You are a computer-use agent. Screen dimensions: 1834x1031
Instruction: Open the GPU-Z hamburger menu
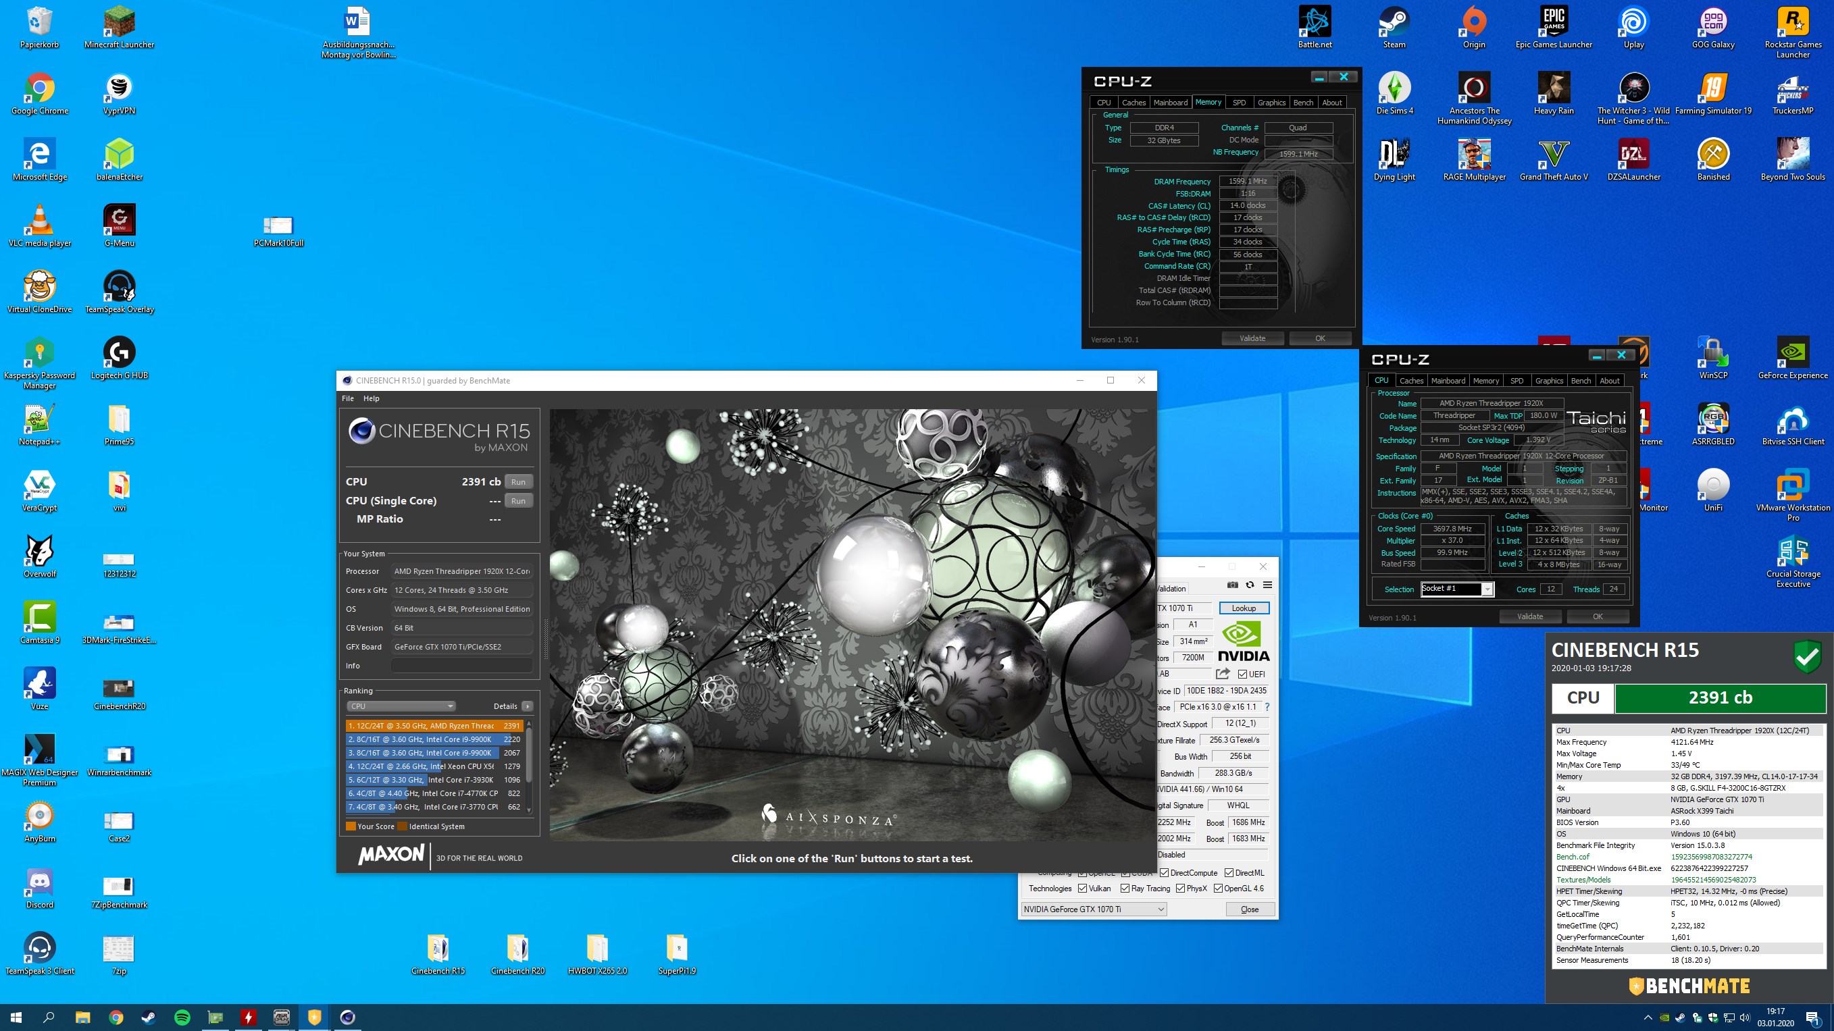1267,585
